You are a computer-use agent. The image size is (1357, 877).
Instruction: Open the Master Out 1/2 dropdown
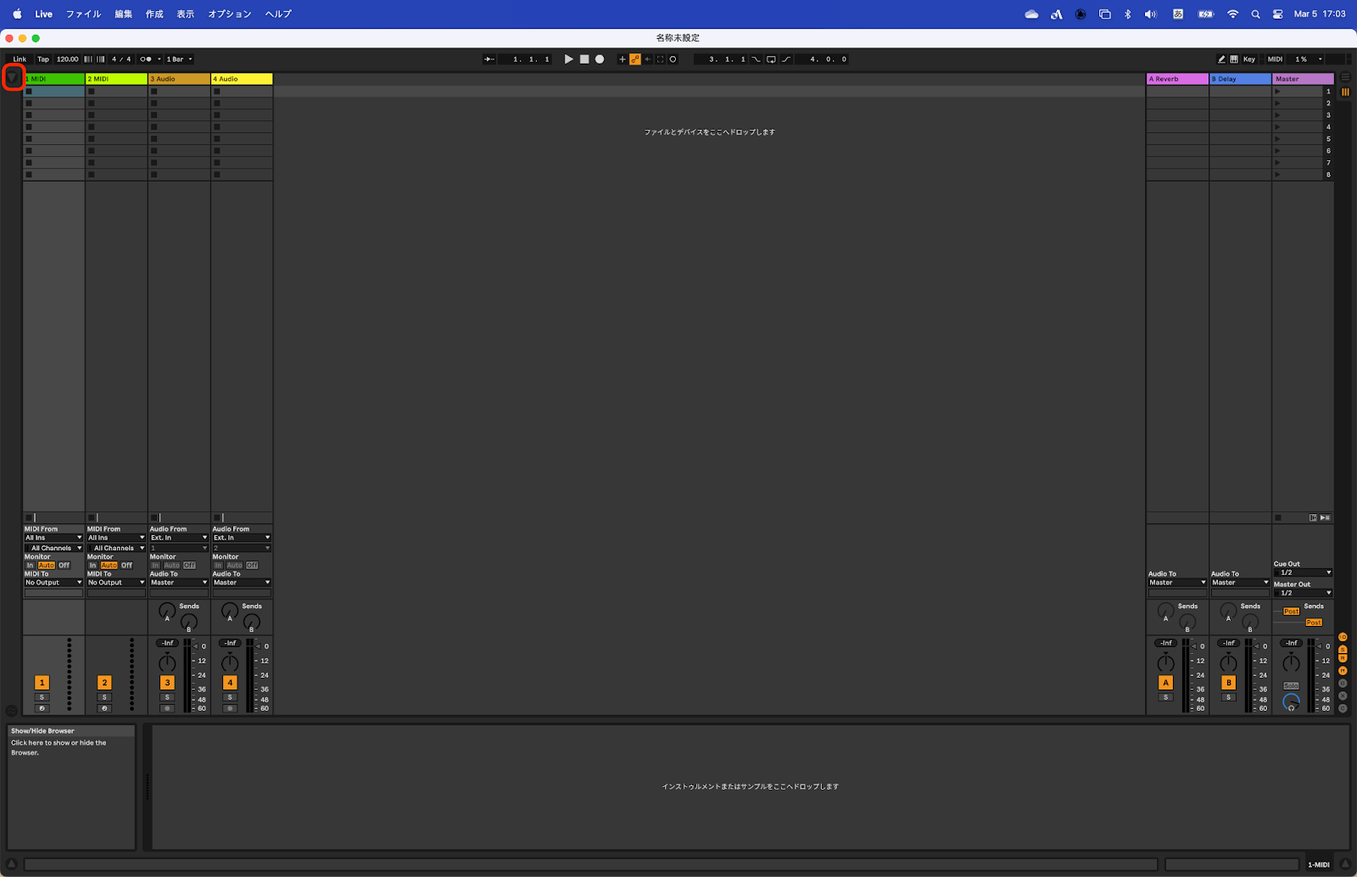(x=1303, y=593)
